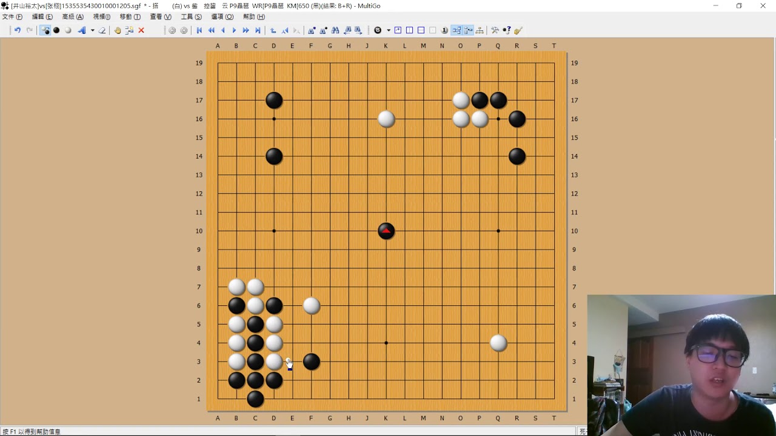Click the go-up-to-parent-variation arrow icon

273,30
